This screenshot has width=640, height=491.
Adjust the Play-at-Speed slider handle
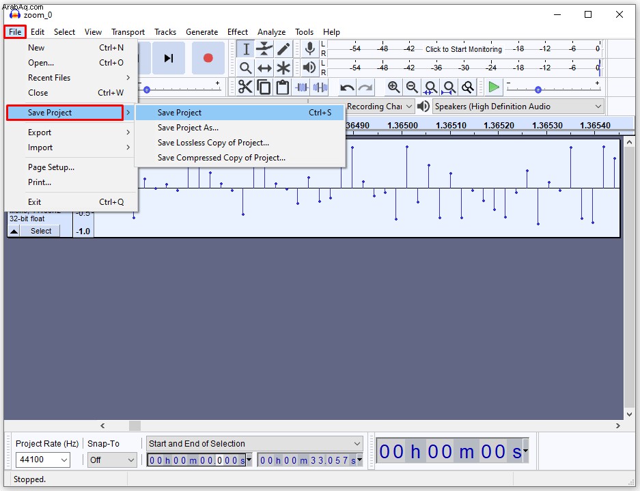pyautogui.click(x=538, y=89)
